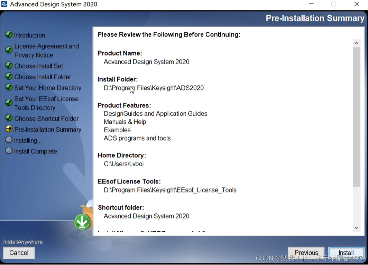Click the install path D:\Program Files\Keysight\ADS2020

pyautogui.click(x=154, y=88)
